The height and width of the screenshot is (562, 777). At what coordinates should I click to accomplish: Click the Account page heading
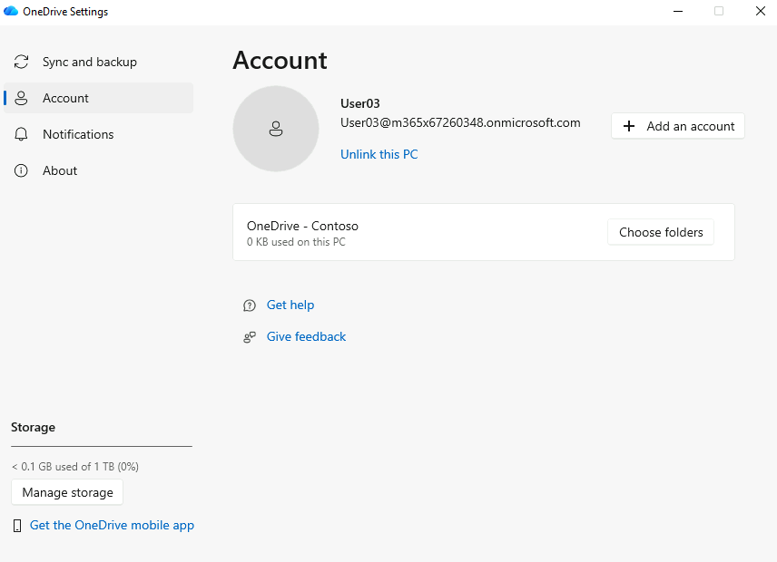click(280, 61)
